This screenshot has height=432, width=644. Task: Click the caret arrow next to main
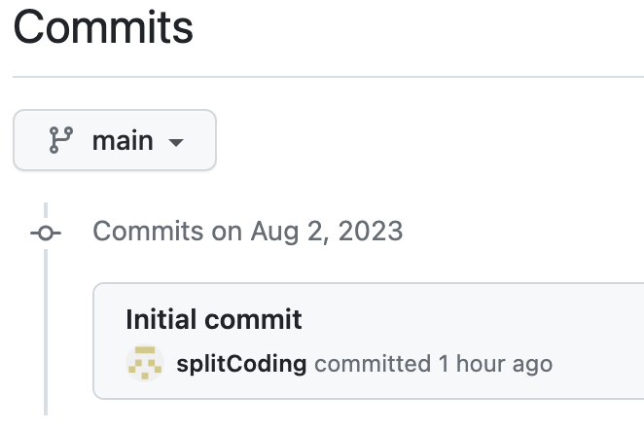pos(176,142)
